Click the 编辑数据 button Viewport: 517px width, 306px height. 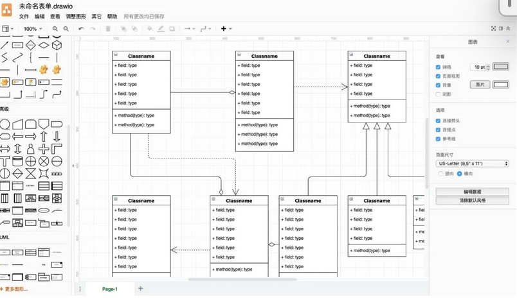pyautogui.click(x=472, y=192)
